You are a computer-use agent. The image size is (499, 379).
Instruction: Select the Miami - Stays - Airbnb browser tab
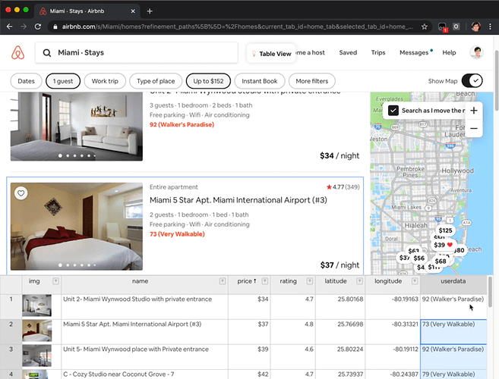point(87,11)
